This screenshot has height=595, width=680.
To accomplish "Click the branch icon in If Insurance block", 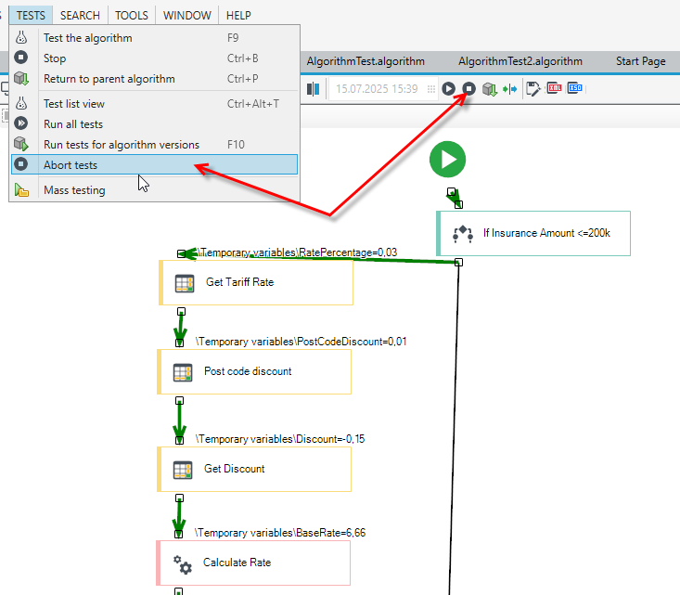I will click(463, 234).
